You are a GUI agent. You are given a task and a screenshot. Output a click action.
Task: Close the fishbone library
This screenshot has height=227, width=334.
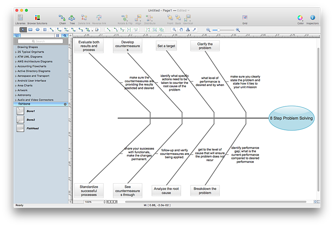(65, 104)
